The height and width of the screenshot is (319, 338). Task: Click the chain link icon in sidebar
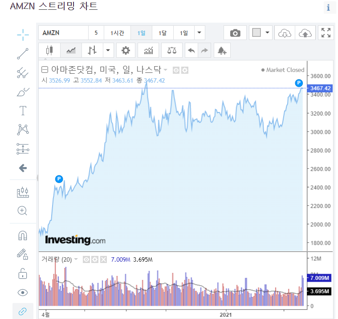click(x=23, y=311)
